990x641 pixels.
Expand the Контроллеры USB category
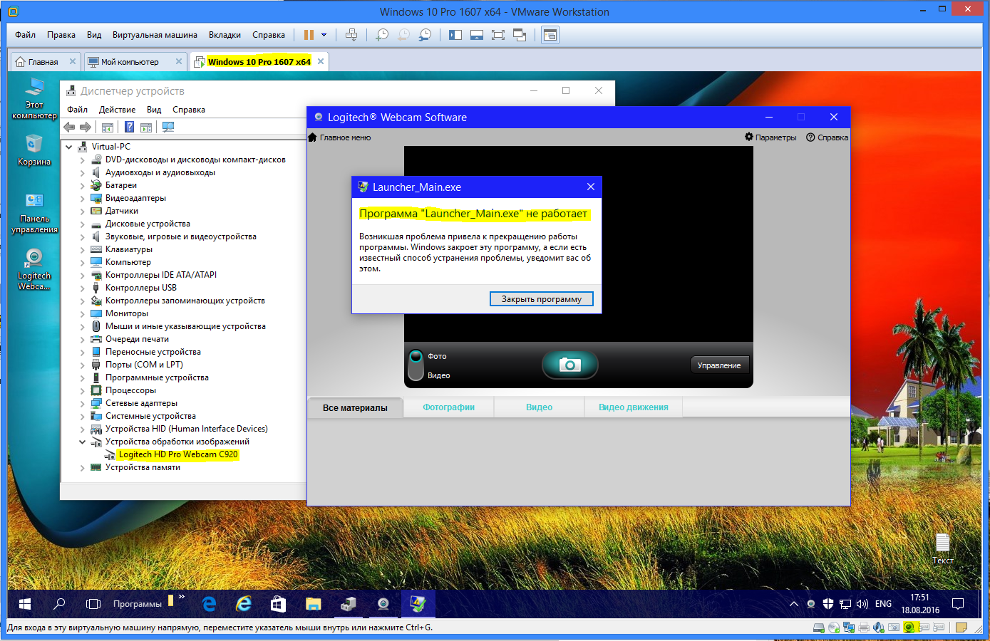tap(83, 288)
